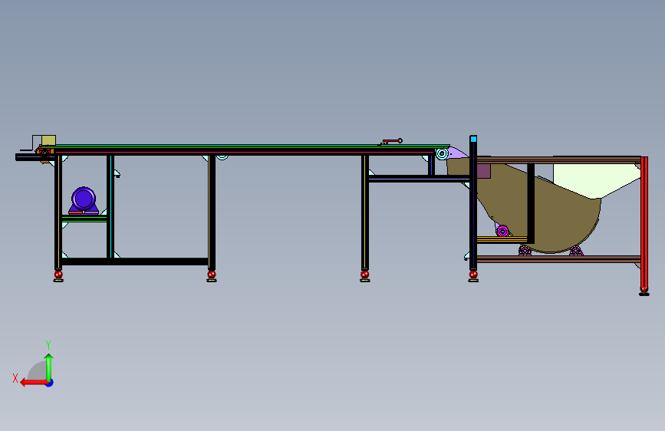Select the pale white hopper chute
This screenshot has height=431, width=665.
[x=596, y=180]
